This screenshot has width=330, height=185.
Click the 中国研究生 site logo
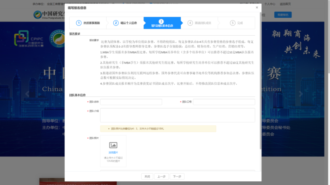(x=49, y=15)
